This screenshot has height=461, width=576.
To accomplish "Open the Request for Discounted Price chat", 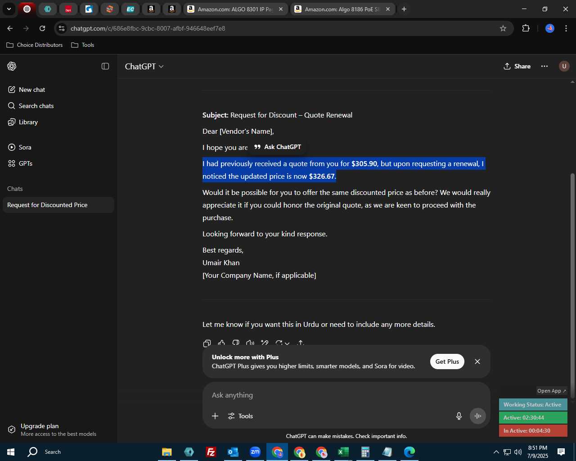I will (58, 205).
